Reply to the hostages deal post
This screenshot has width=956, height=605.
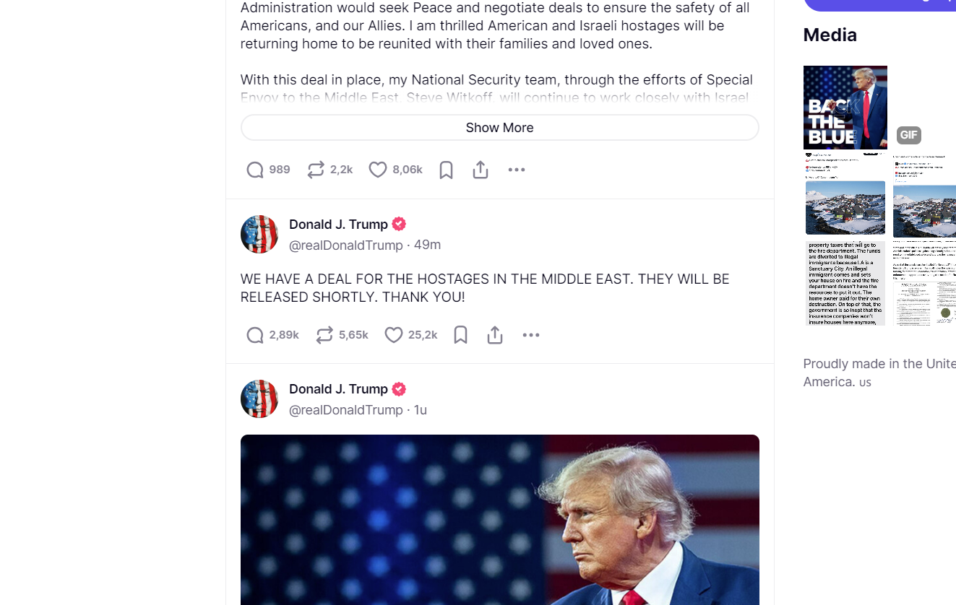point(255,335)
